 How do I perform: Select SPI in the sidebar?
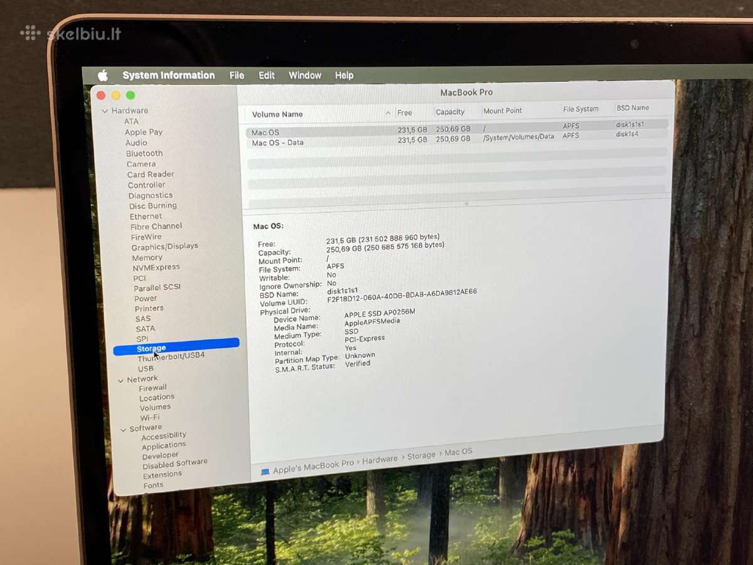(x=142, y=339)
